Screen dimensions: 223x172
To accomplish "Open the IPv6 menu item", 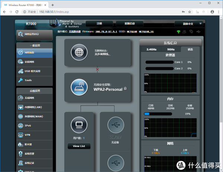I will 35,126.
